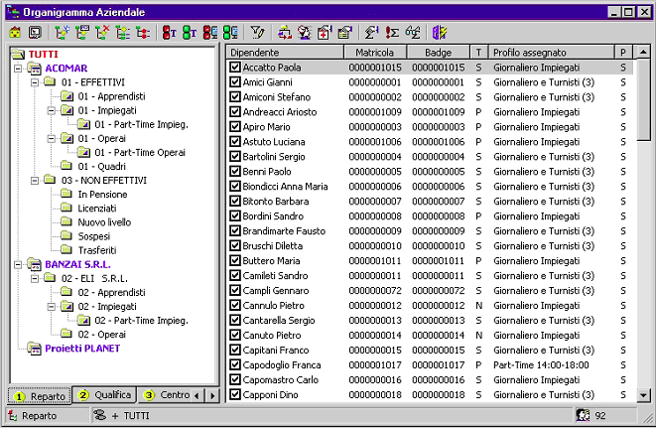Image resolution: width=656 pixels, height=428 pixels.
Task: Click the clipboard properties hand icon
Action: (x=345, y=32)
